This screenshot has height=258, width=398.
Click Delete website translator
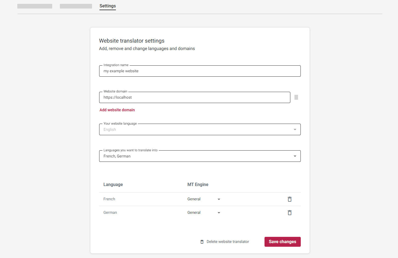[225, 242]
